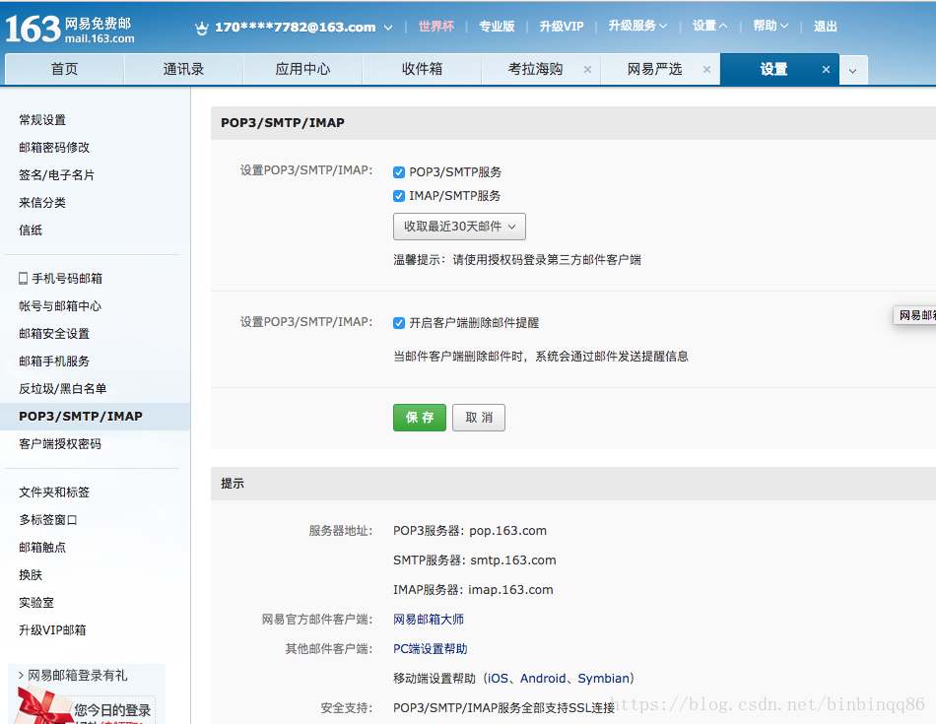Open 邮箱手机服务 in sidebar
Image resolution: width=936 pixels, height=724 pixels.
coord(54,362)
